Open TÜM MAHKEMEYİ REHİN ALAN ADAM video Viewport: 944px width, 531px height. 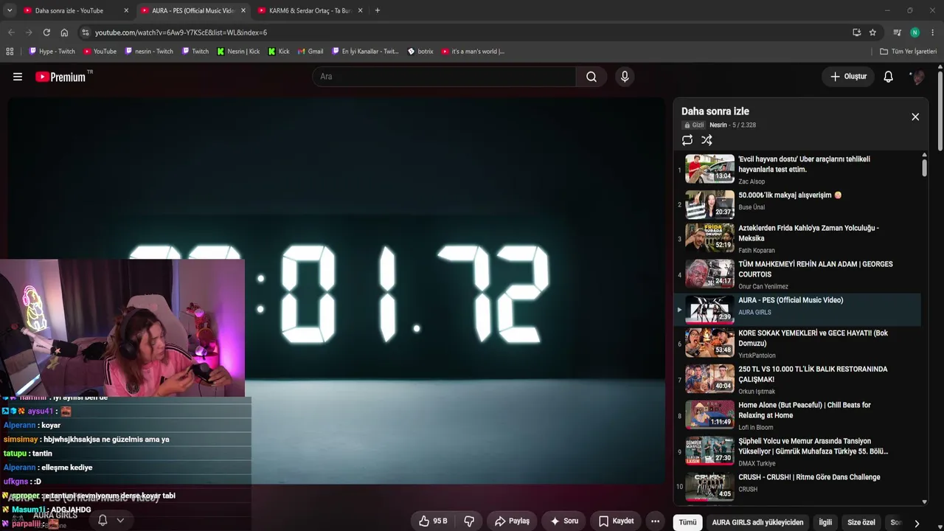click(x=799, y=274)
